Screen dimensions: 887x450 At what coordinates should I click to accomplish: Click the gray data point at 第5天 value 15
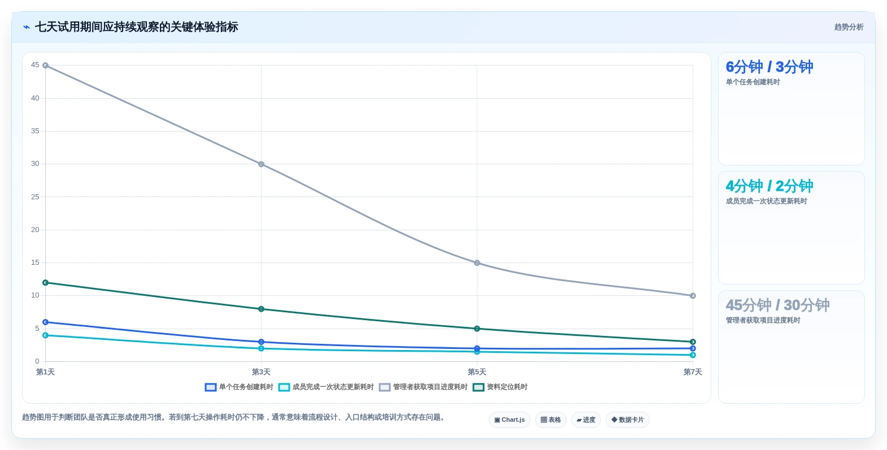[x=477, y=263]
